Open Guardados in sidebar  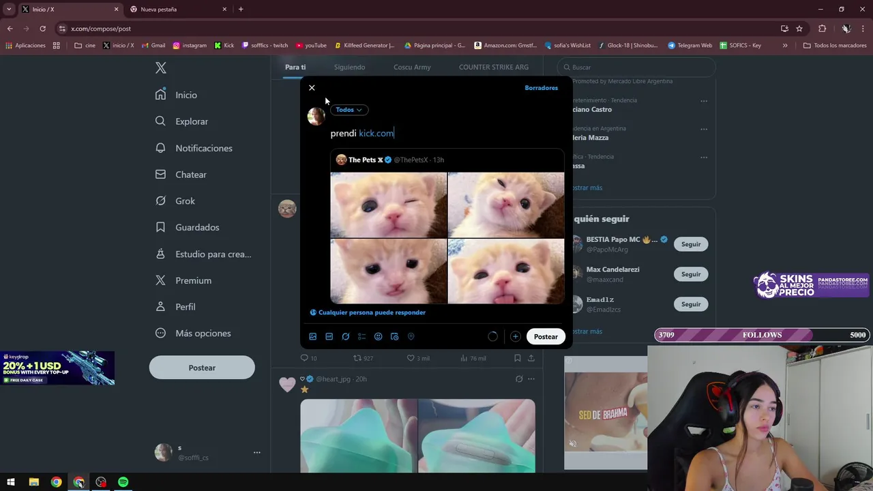tap(188, 227)
